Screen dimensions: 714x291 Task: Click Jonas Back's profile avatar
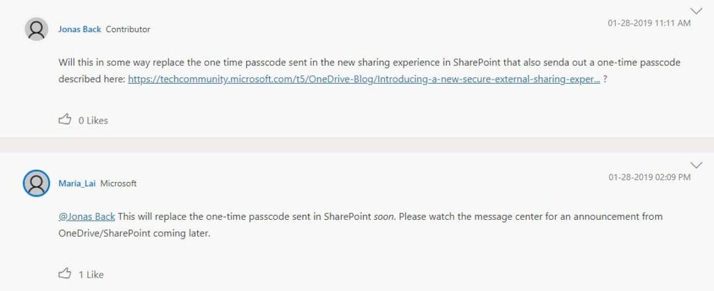36,29
